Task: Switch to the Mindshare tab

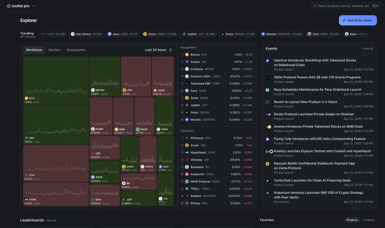Action: [x=34, y=50]
